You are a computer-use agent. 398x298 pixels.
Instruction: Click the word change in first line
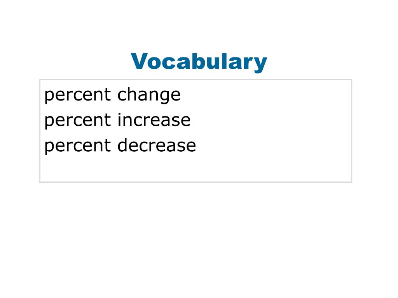149,95
